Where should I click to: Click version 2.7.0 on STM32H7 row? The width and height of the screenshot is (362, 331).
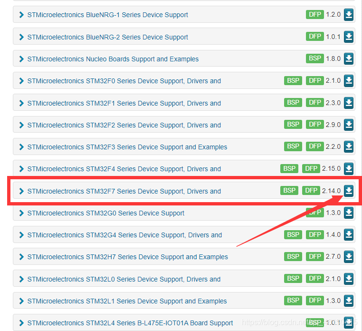(333, 257)
